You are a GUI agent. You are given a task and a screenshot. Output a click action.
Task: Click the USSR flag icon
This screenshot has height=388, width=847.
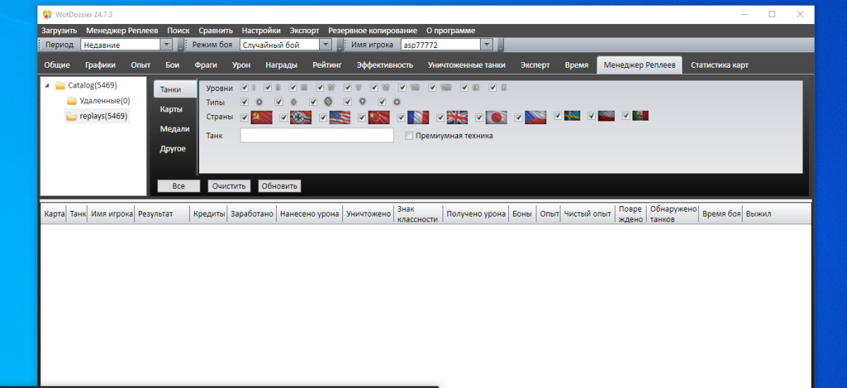coord(261,117)
